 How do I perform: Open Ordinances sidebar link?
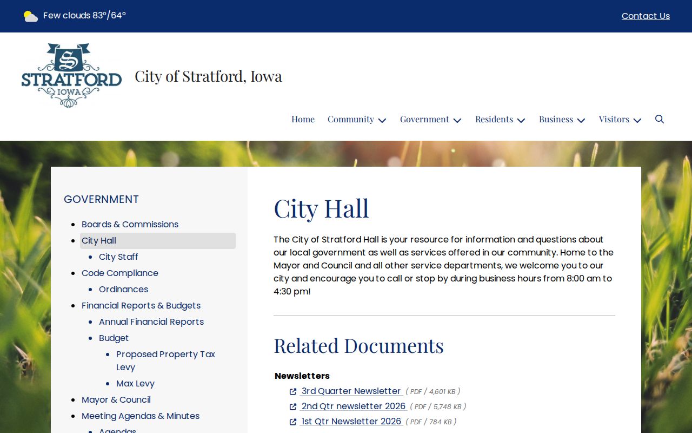click(123, 289)
